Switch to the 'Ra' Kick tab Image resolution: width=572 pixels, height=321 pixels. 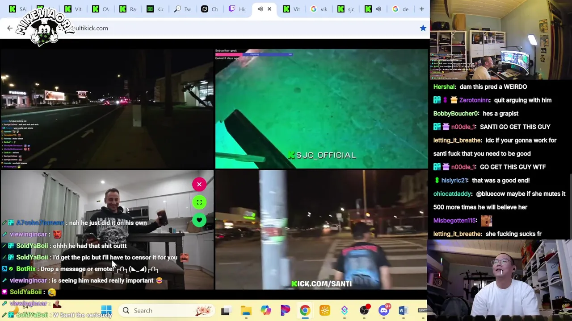pyautogui.click(x=127, y=9)
